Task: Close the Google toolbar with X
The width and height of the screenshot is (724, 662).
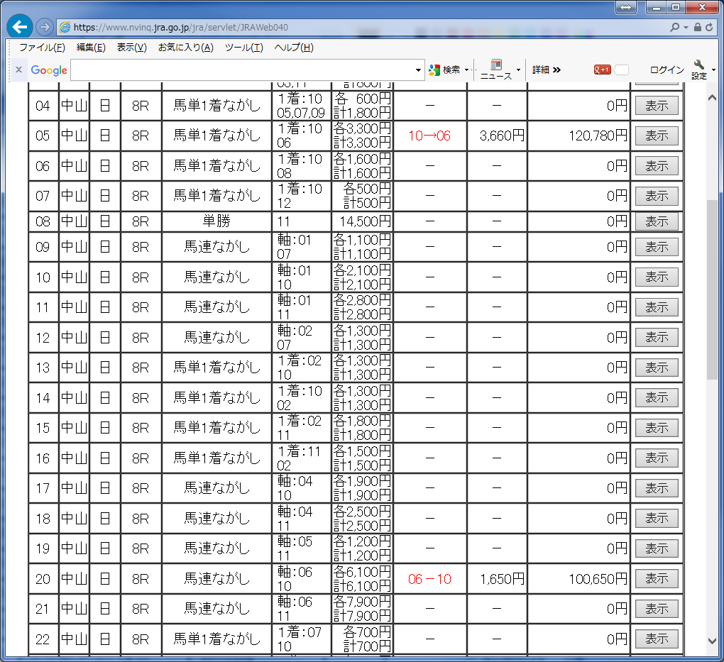Action: (x=19, y=70)
